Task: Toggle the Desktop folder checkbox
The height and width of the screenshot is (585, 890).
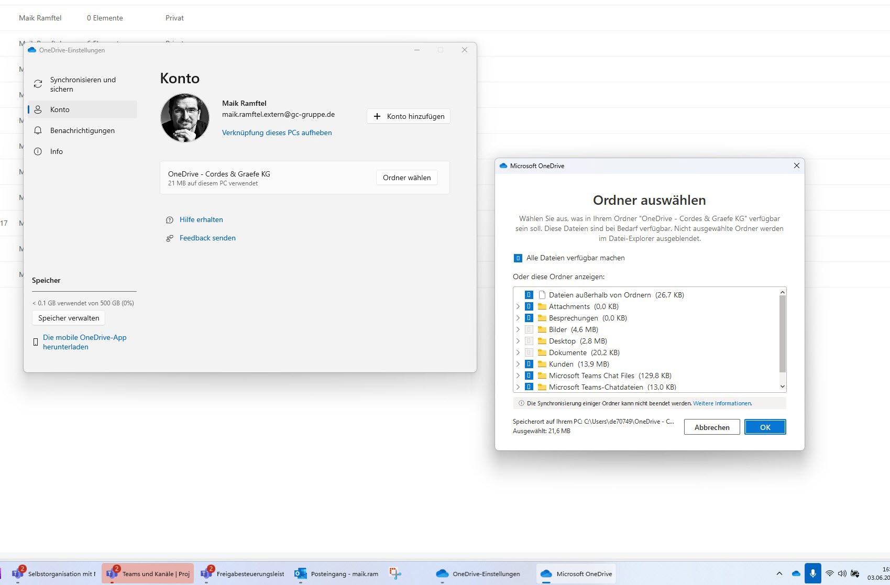Action: 529,341
